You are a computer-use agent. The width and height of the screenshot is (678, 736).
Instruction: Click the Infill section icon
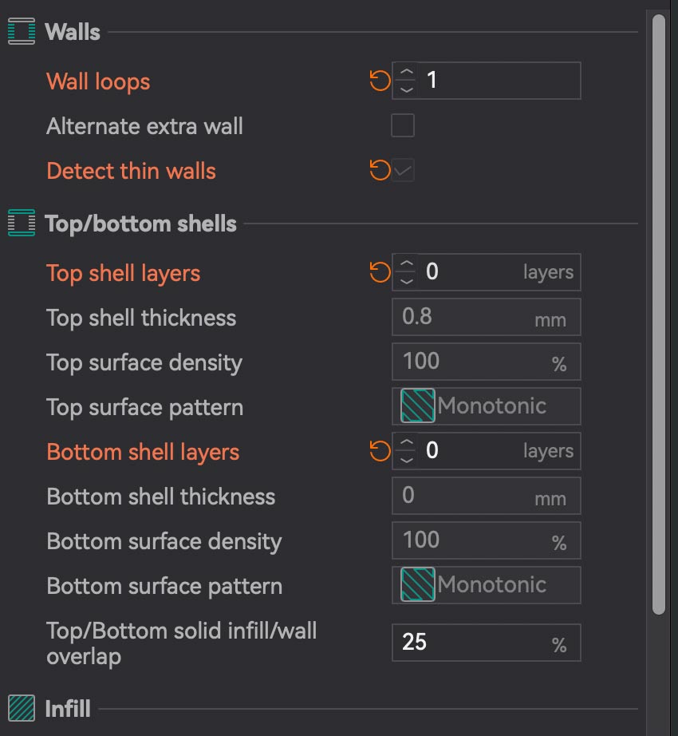click(x=22, y=708)
